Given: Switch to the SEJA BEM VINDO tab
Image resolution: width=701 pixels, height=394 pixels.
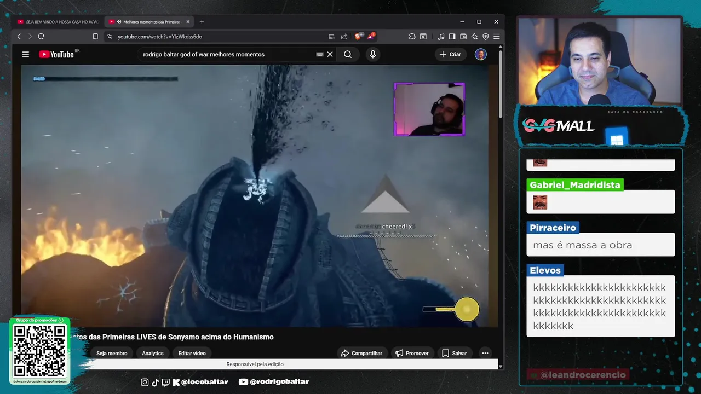Looking at the screenshot, I should (58, 22).
